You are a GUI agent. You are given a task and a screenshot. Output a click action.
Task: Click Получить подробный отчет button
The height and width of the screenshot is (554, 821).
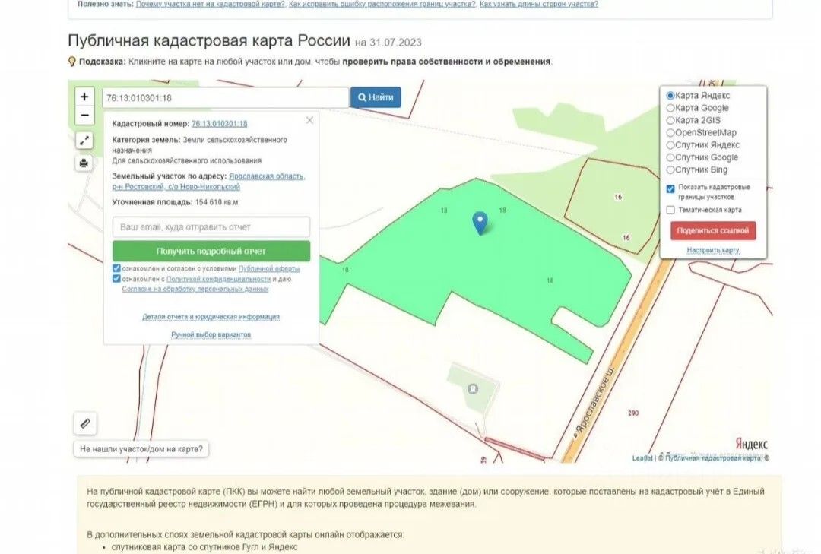click(211, 251)
